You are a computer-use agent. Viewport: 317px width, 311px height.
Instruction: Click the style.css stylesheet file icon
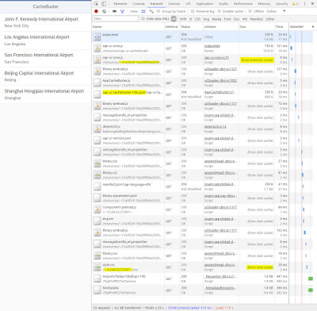point(97,267)
